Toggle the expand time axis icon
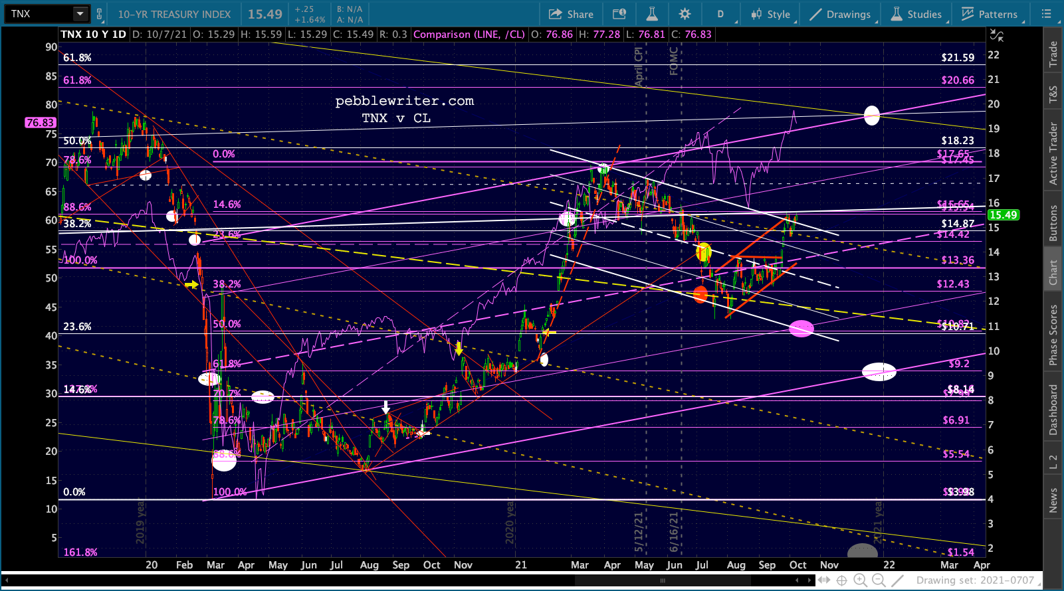The width and height of the screenshot is (1064, 591). (x=824, y=580)
